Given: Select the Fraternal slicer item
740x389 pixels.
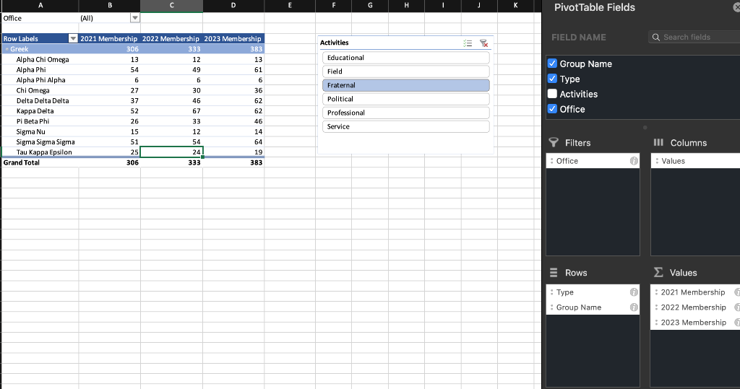Looking at the screenshot, I should coord(406,85).
